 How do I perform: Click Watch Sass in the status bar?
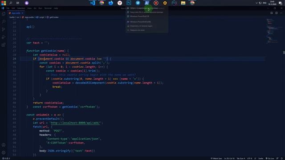coord(216,158)
